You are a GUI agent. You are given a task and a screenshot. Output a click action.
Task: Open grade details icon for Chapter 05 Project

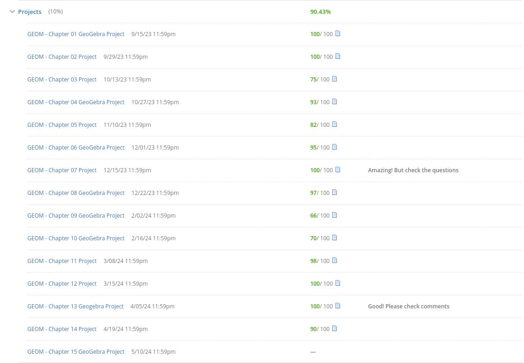point(335,125)
